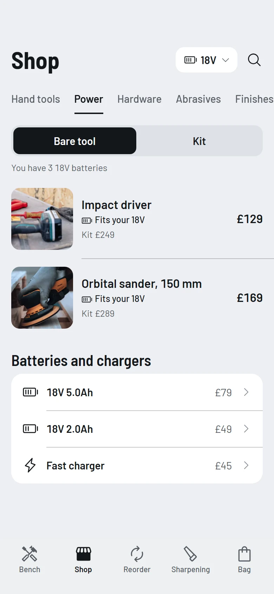This screenshot has width=274, height=594.
Task: Open the Hardware category tab
Action: click(139, 99)
